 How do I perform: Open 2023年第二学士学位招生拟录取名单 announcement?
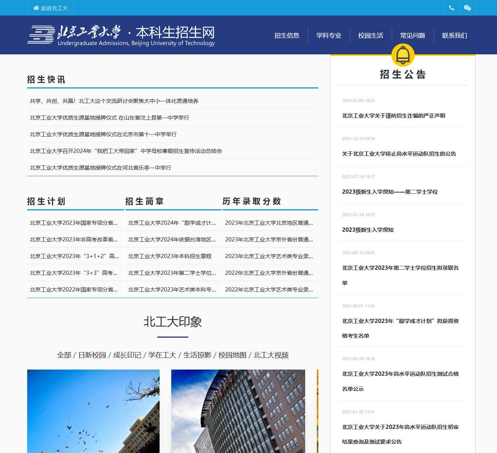400,275
